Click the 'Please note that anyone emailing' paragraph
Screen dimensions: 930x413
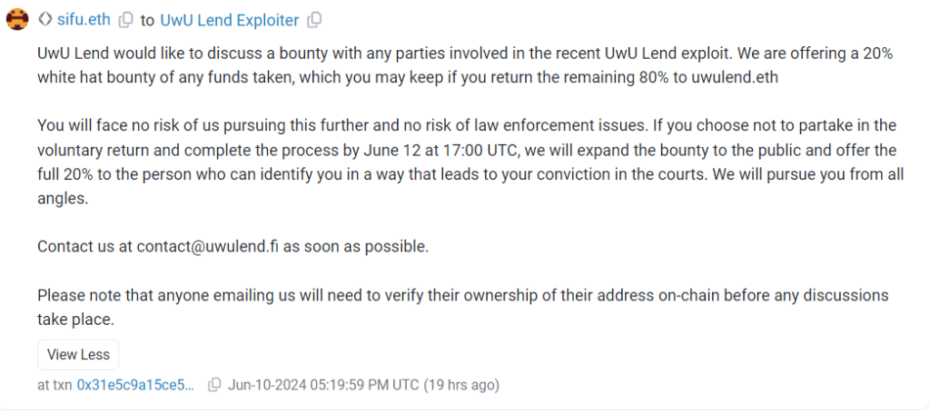(x=454, y=307)
